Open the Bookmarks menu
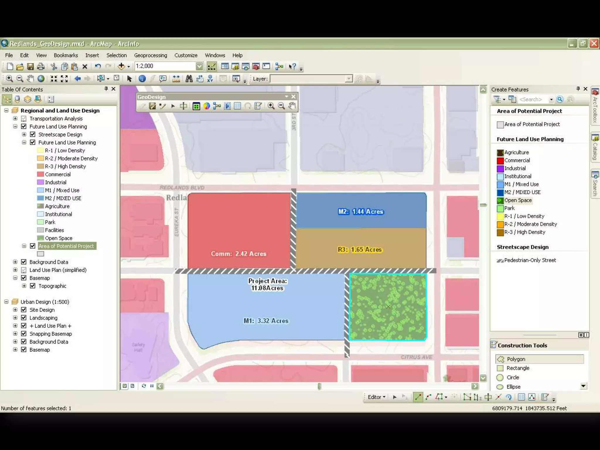The height and width of the screenshot is (450, 600). (66, 55)
